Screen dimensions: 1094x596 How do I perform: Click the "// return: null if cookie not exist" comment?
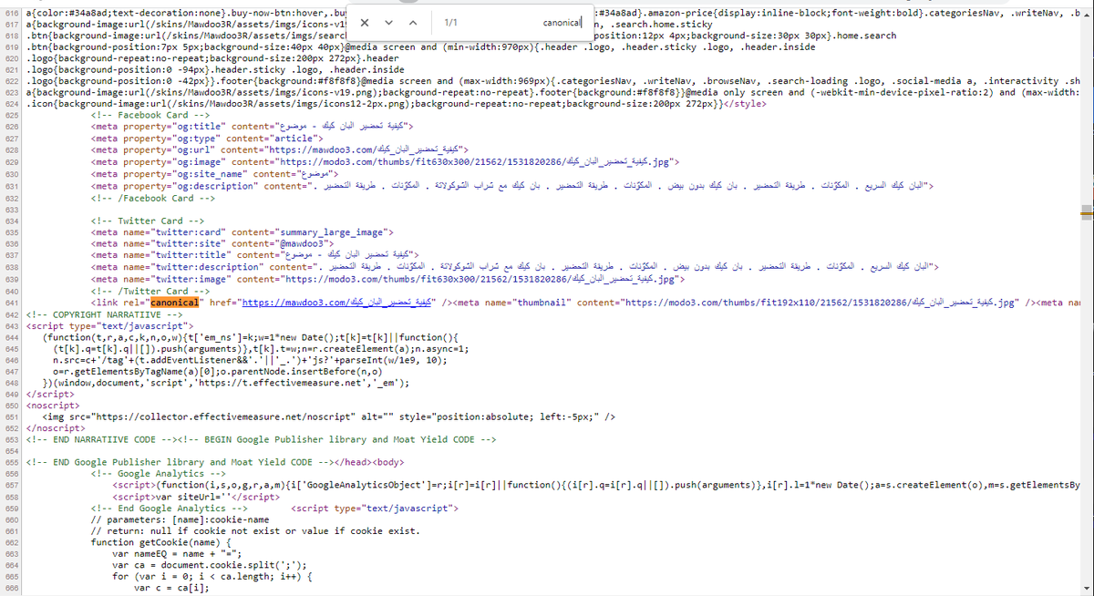[x=255, y=530]
